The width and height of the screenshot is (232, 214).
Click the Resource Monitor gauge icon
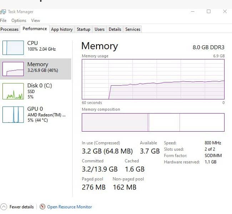pos(43,207)
